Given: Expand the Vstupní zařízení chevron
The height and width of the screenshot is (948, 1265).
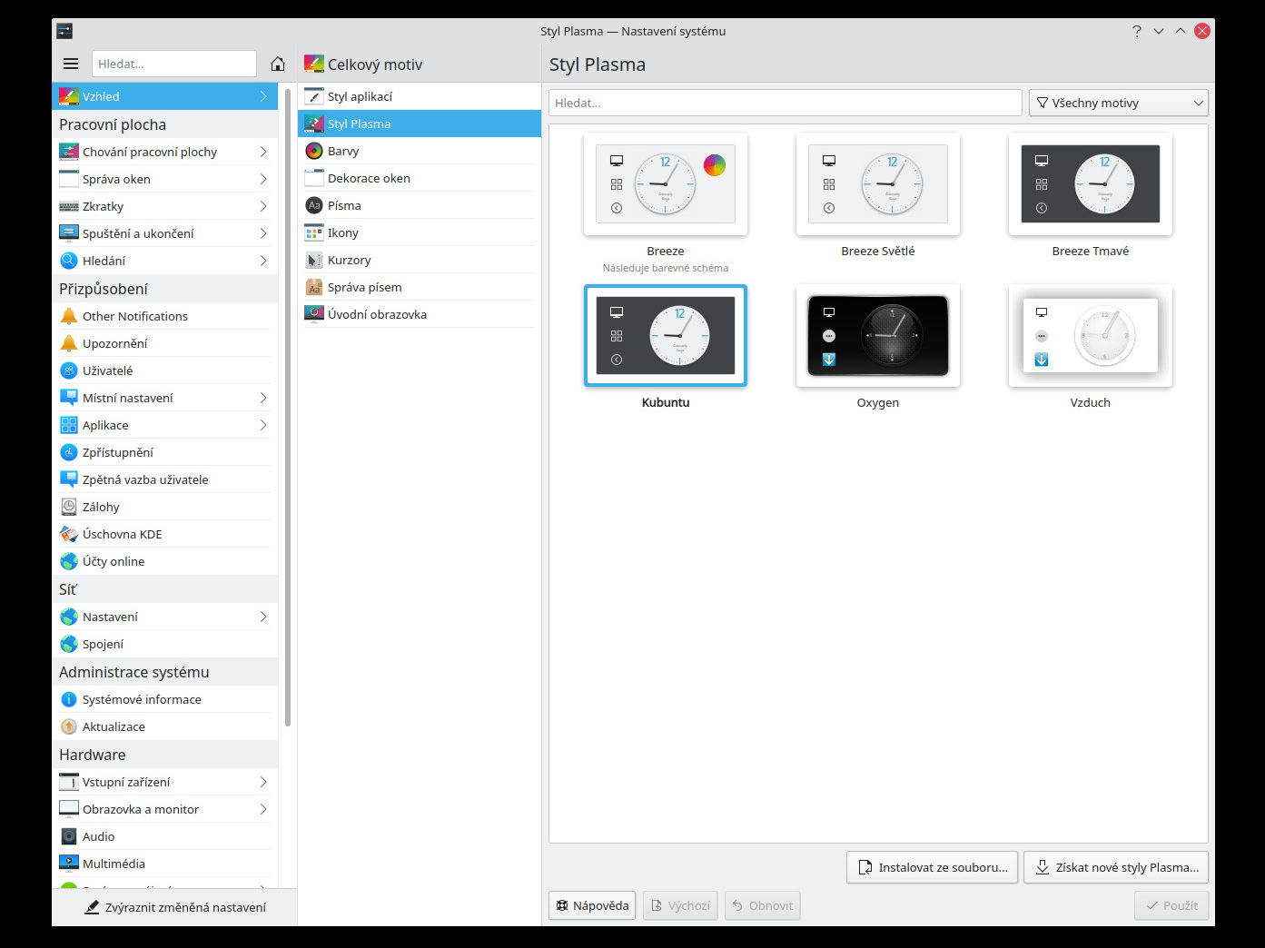Looking at the screenshot, I should click(263, 782).
